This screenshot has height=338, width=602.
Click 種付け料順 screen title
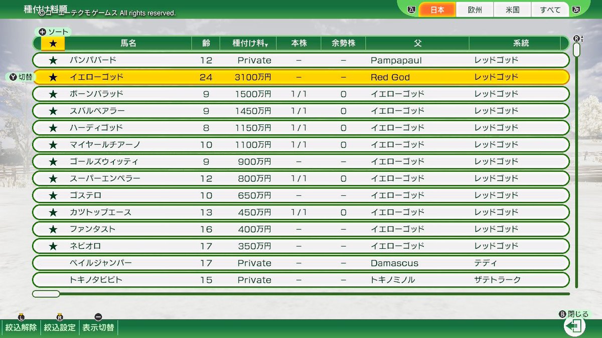pyautogui.click(x=46, y=10)
